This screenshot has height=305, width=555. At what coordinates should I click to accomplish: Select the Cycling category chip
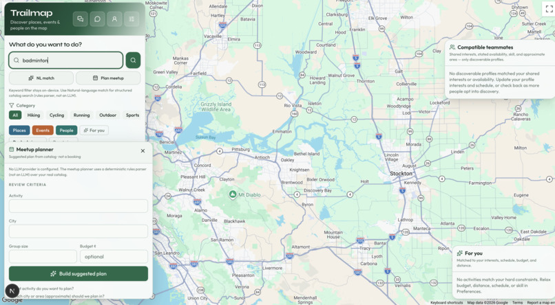pos(56,115)
